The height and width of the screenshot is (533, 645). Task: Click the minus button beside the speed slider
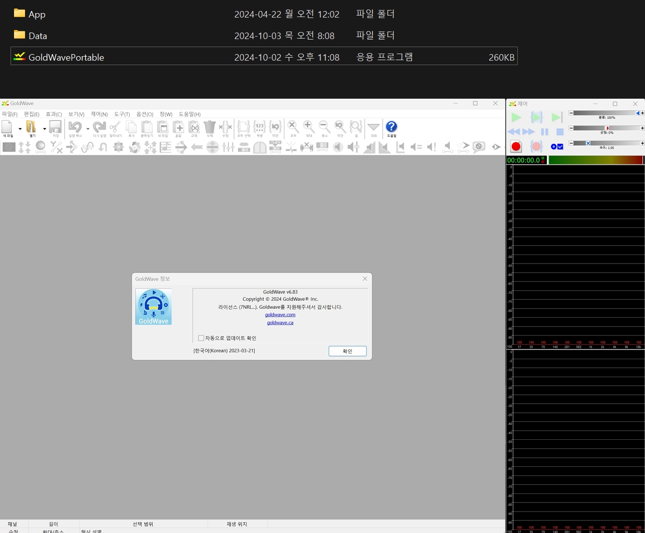[x=571, y=143]
